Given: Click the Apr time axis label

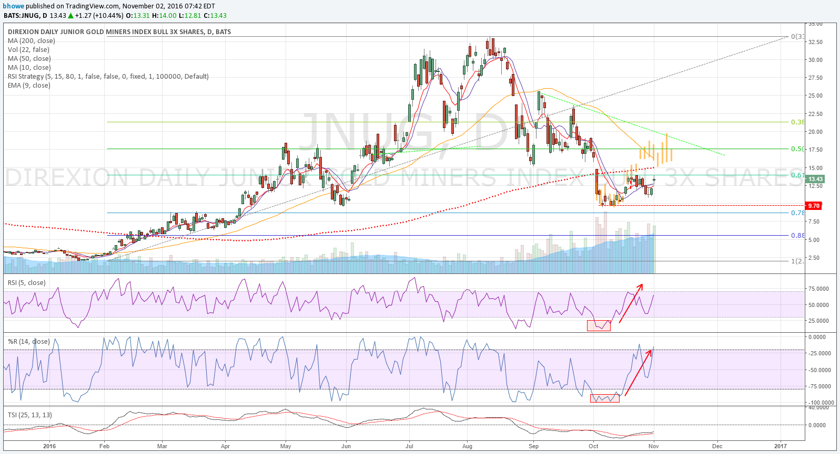Looking at the screenshot, I should click(225, 446).
